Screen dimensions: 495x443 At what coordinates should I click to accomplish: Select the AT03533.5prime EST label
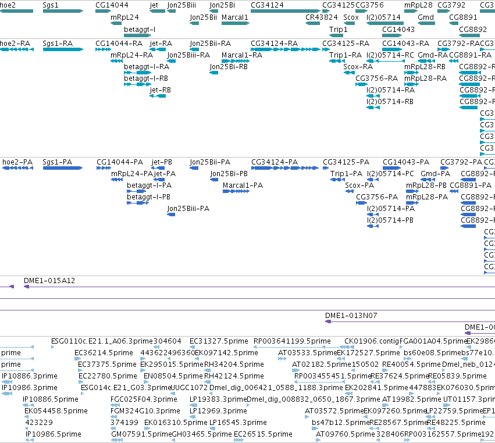(x=308, y=353)
